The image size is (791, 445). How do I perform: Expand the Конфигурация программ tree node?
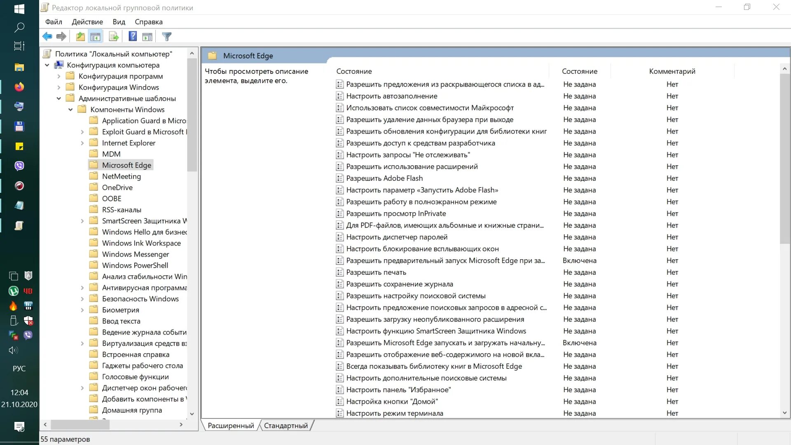[59, 76]
